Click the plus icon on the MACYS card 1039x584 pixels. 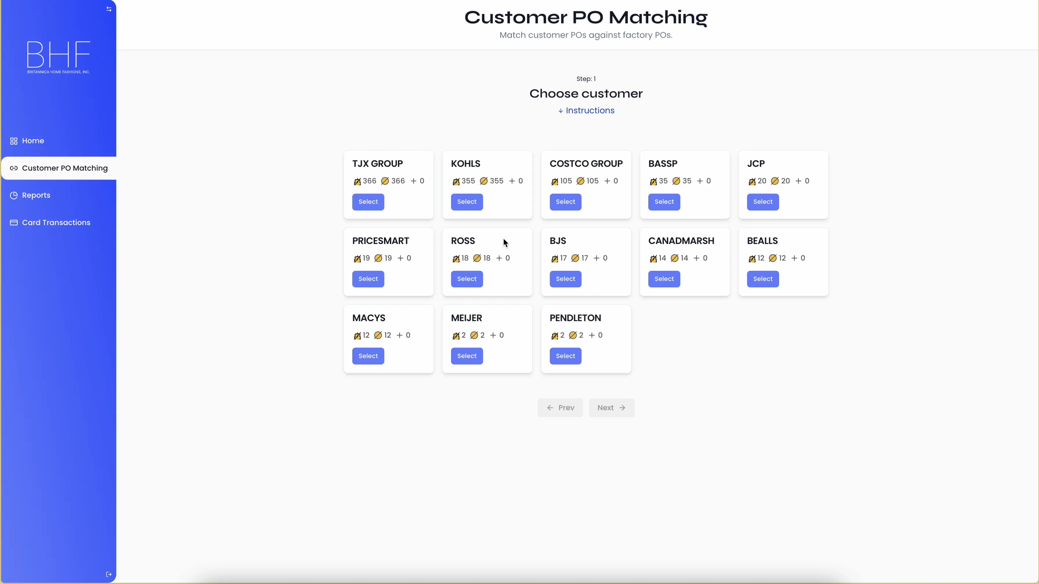tap(400, 335)
